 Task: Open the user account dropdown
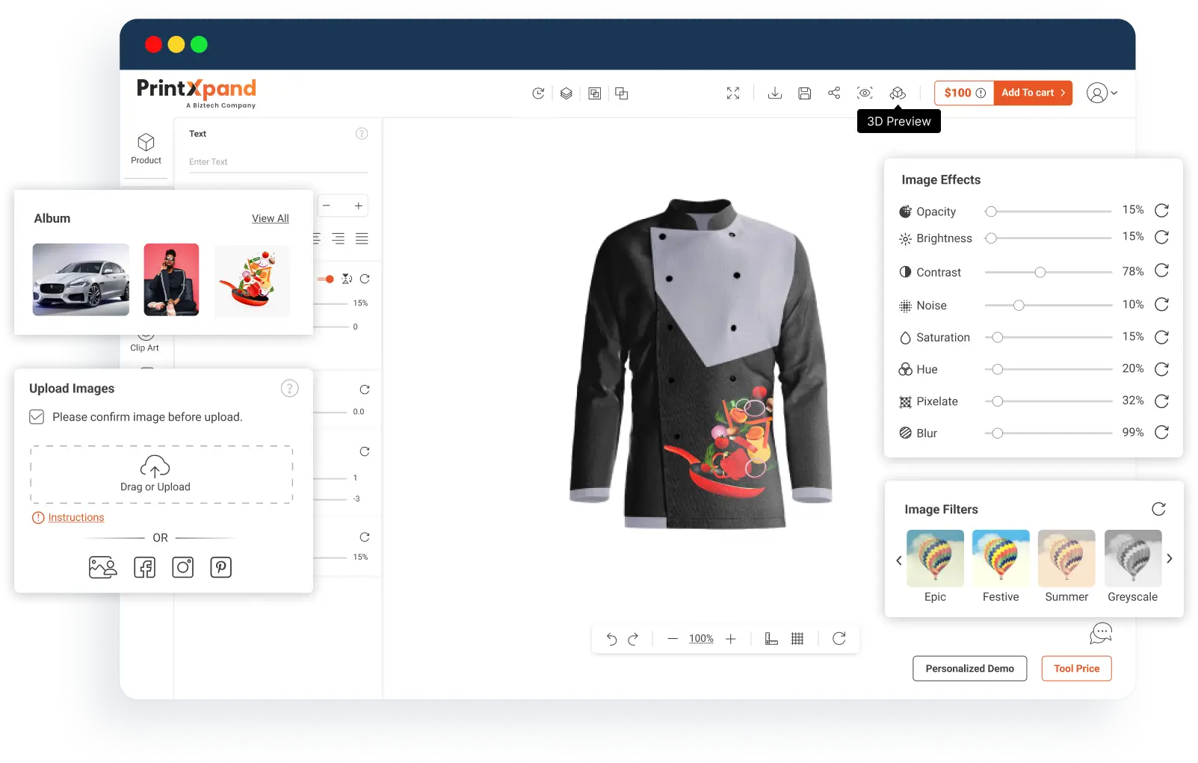(x=1102, y=93)
